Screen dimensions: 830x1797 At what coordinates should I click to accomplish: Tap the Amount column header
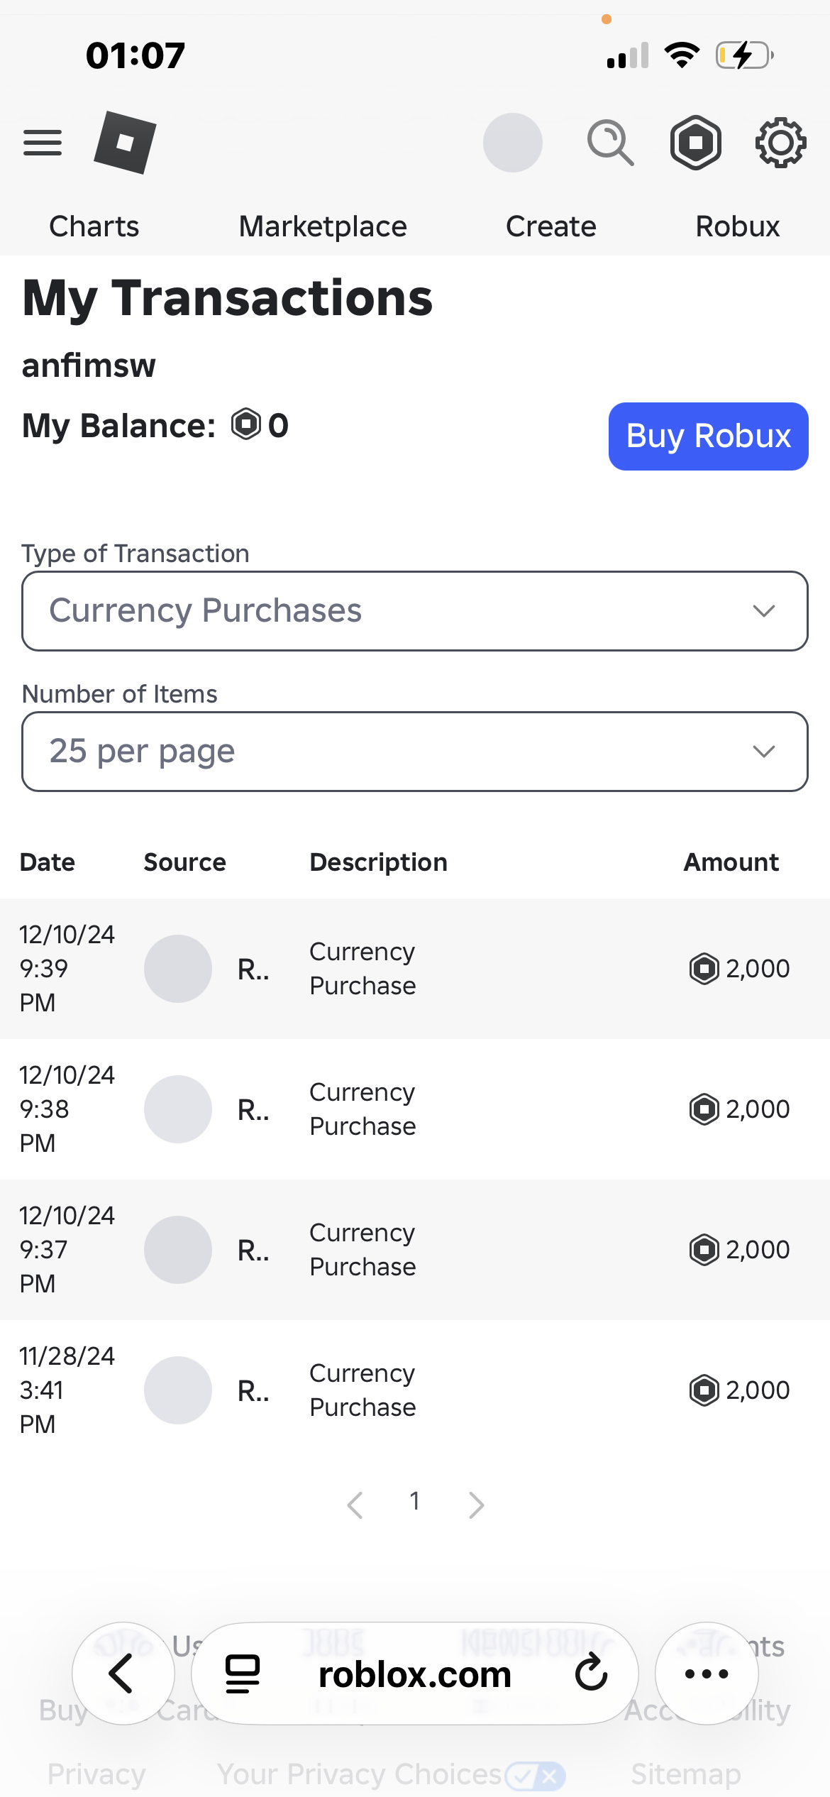coord(731,862)
